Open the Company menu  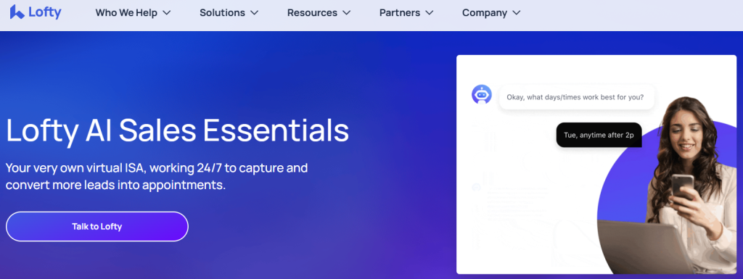point(485,13)
